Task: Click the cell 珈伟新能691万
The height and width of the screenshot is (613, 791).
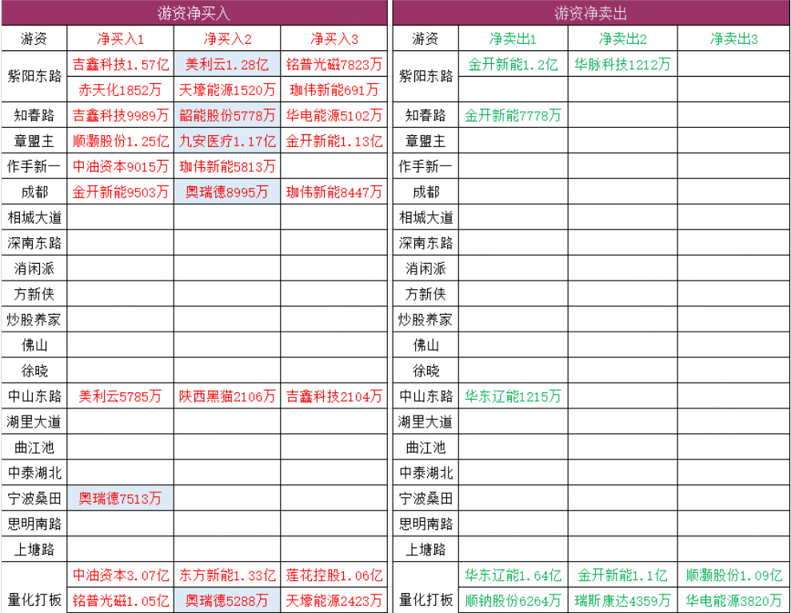Action: coord(334,90)
